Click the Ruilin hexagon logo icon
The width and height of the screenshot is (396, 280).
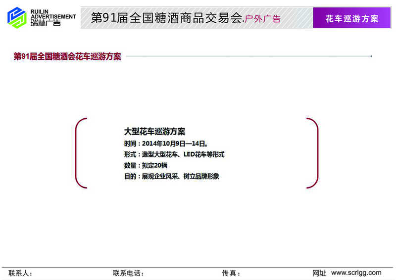tap(16, 17)
